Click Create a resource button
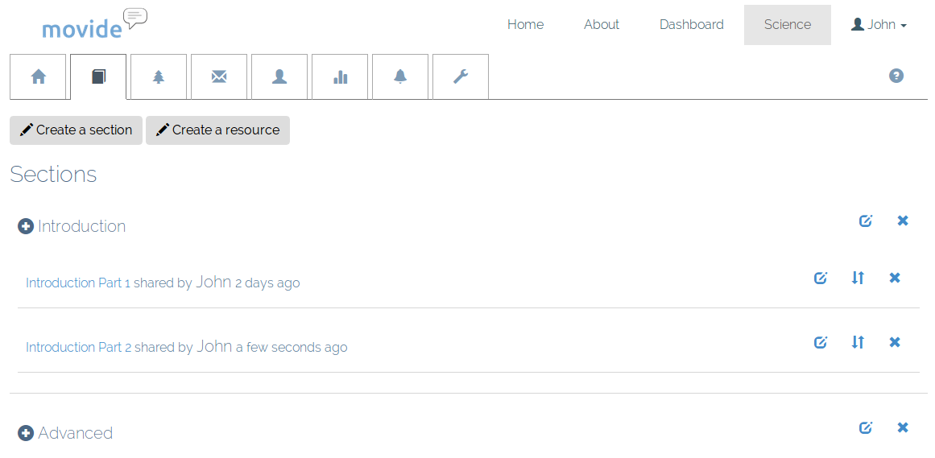935x458 pixels. click(x=217, y=130)
